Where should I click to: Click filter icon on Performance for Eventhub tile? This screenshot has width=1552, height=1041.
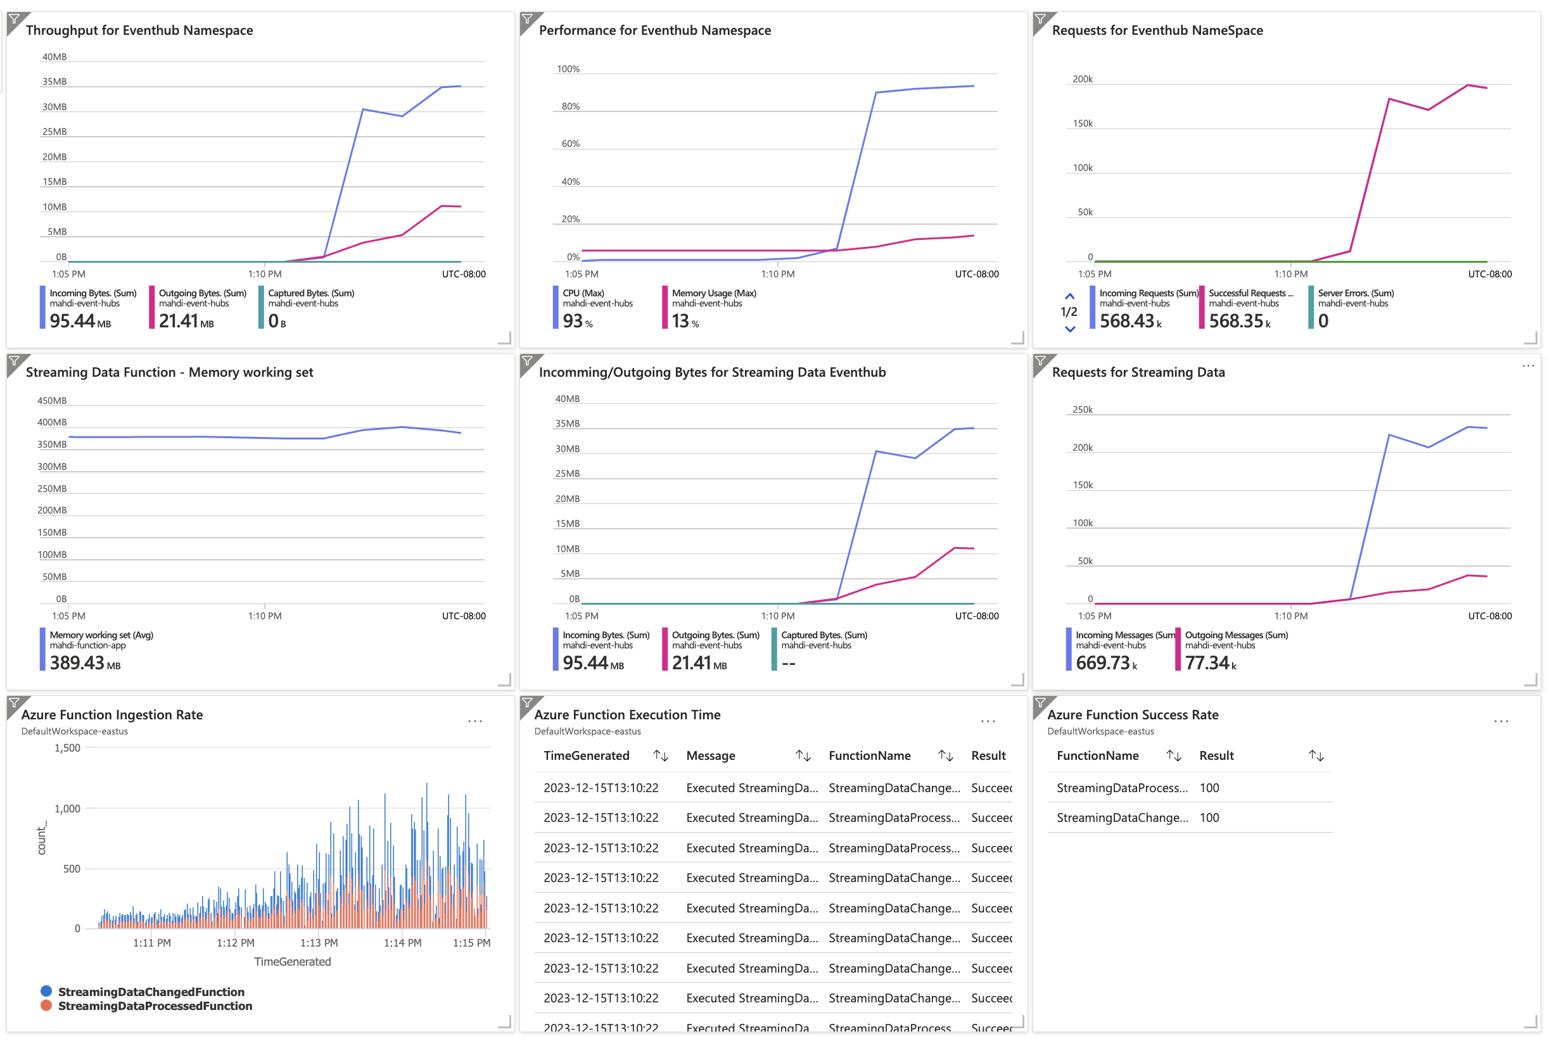coord(527,19)
